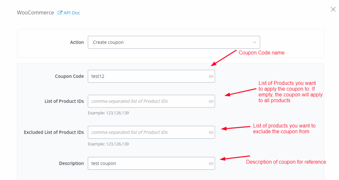Screen dimensions: 339x180
Task: Close the WooCommerce dialog with the X
Action: pos(333,9)
